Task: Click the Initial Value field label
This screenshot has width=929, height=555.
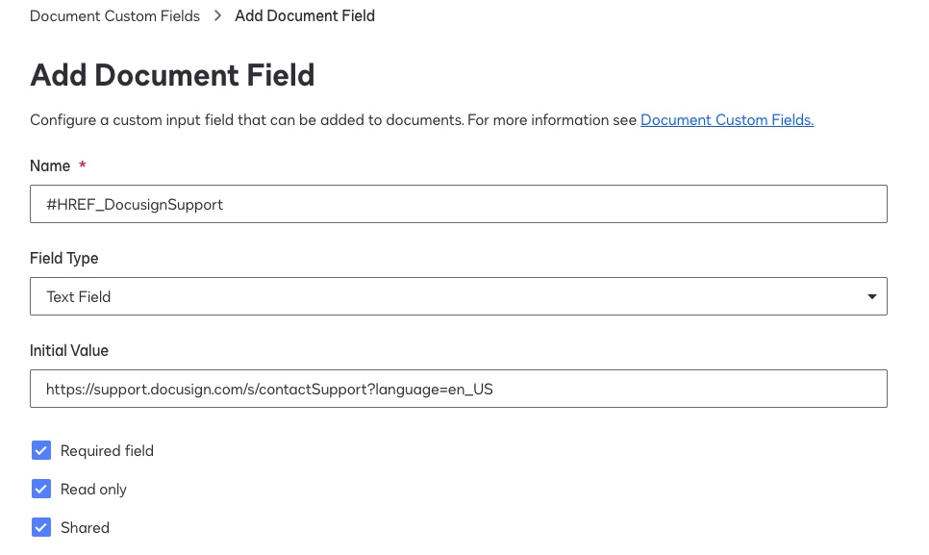Action: tap(69, 350)
